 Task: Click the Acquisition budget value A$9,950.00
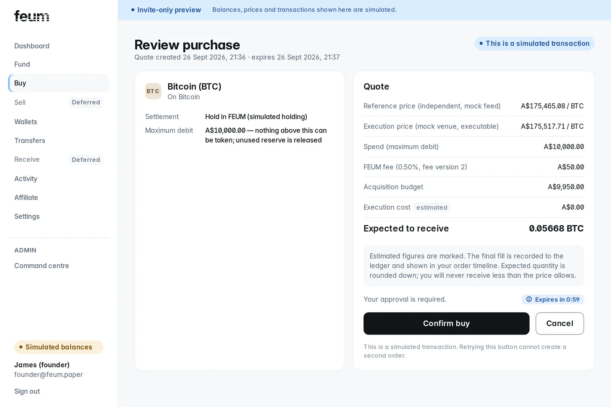coord(566,187)
